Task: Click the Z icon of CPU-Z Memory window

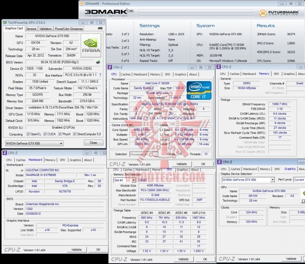Action: coord(219,67)
